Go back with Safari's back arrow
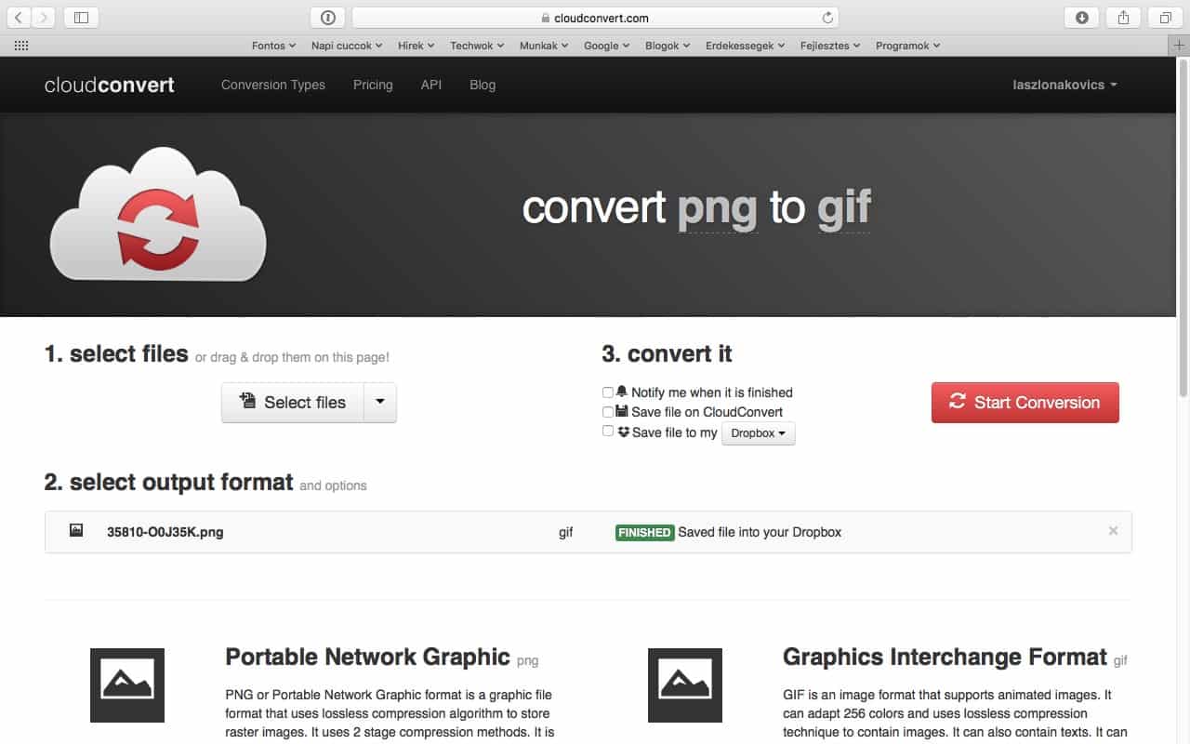Viewport: 1190px width, 744px height. click(x=20, y=18)
